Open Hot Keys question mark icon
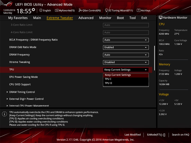 pos(138,10)
